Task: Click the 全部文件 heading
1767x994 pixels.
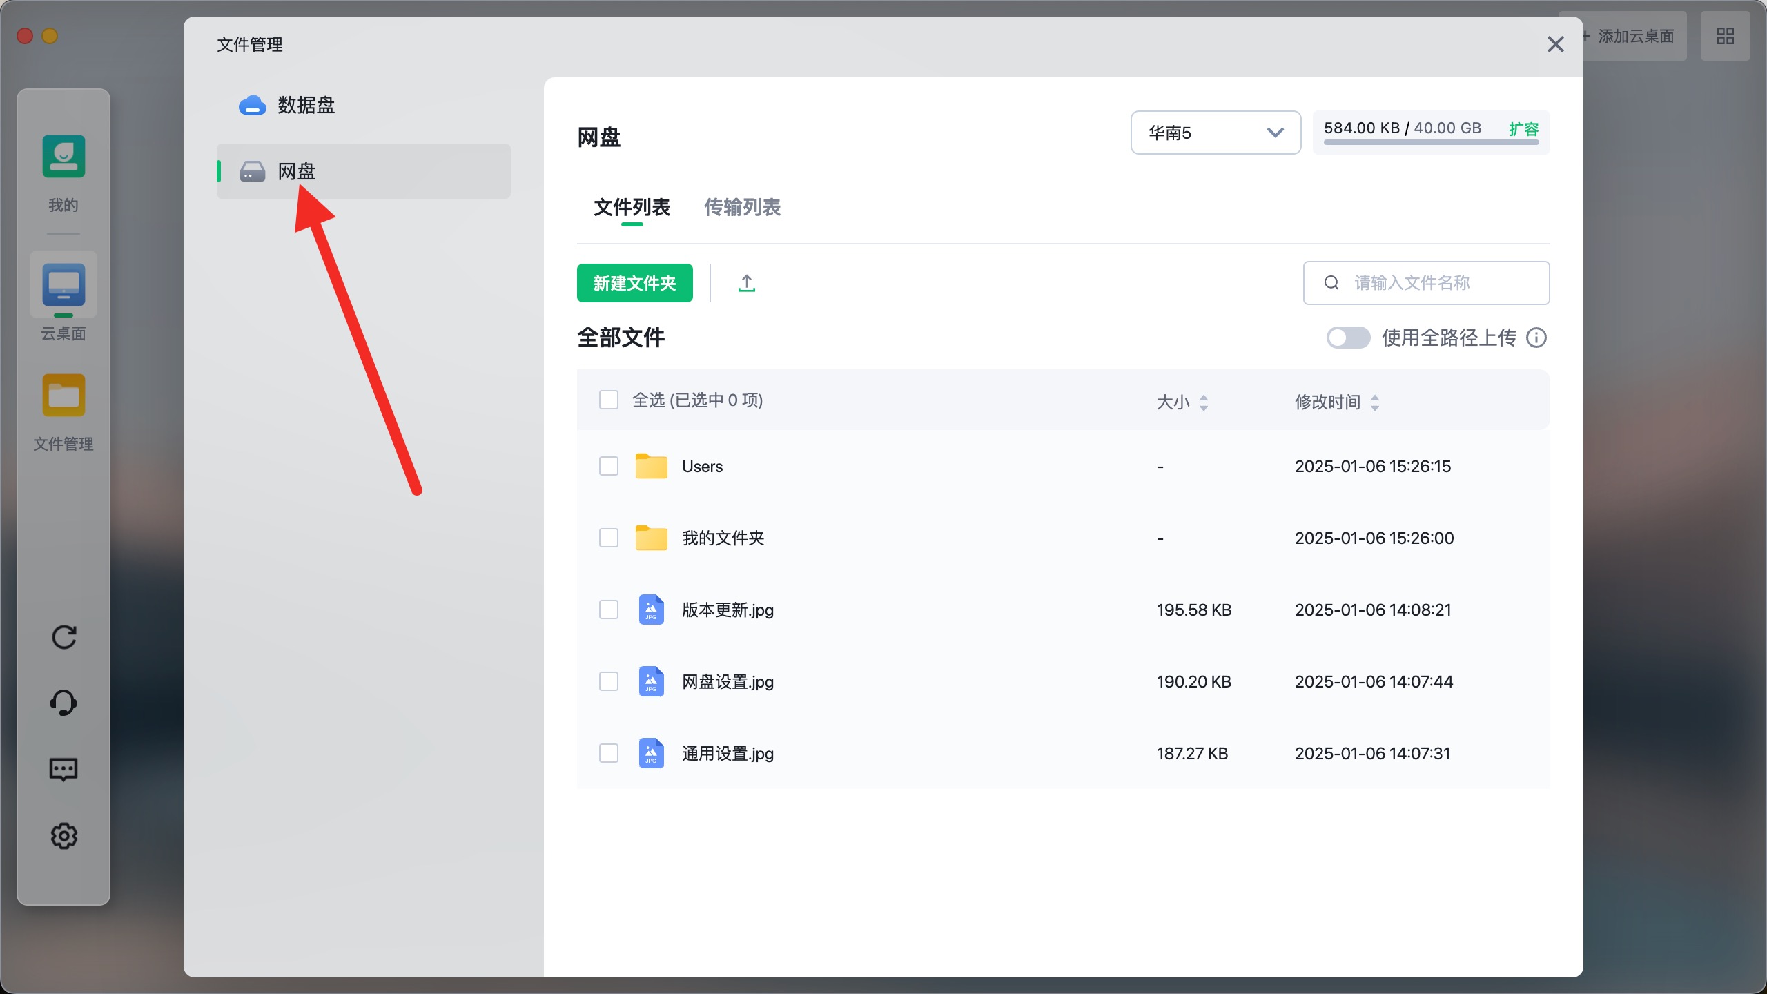Action: tap(621, 338)
